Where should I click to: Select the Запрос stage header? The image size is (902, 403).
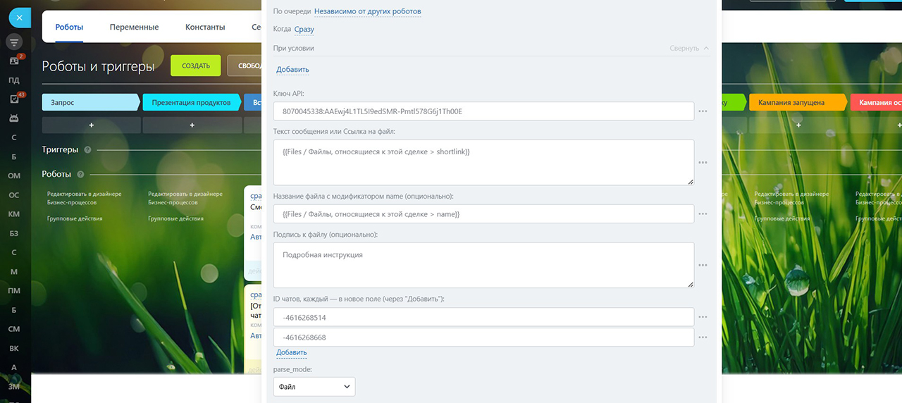point(91,103)
